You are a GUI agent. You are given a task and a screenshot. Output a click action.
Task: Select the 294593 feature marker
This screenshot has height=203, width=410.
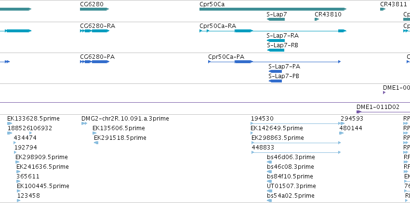[342, 123]
